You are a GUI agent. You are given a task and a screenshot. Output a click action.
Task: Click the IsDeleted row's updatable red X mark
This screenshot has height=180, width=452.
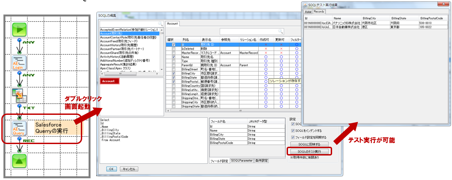281,49
